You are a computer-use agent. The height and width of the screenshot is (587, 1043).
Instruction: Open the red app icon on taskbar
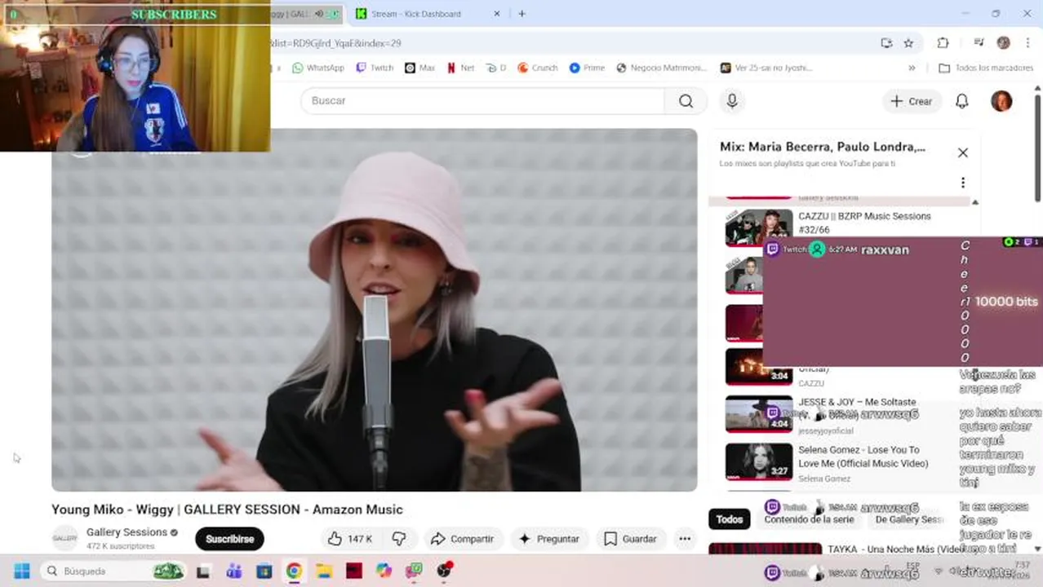[x=354, y=571]
